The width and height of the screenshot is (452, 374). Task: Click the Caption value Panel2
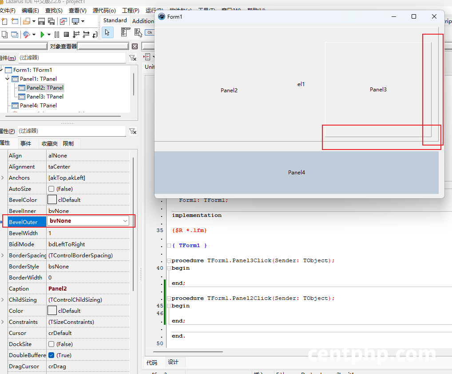[x=57, y=289]
